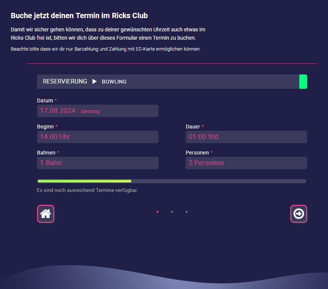Click the Samstag weekday text
This screenshot has width=328, height=289.
(x=90, y=111)
